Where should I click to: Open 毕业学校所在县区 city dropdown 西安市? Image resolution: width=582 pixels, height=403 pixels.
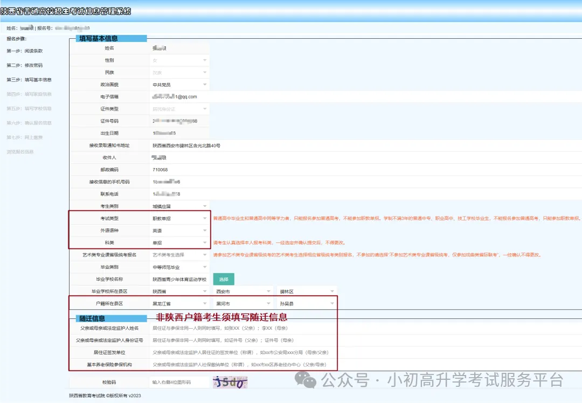point(243,291)
